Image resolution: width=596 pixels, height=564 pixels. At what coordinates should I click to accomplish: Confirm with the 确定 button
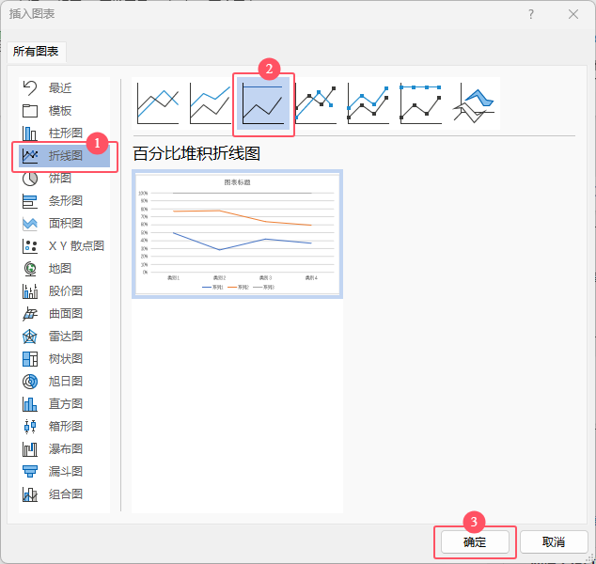coord(475,542)
